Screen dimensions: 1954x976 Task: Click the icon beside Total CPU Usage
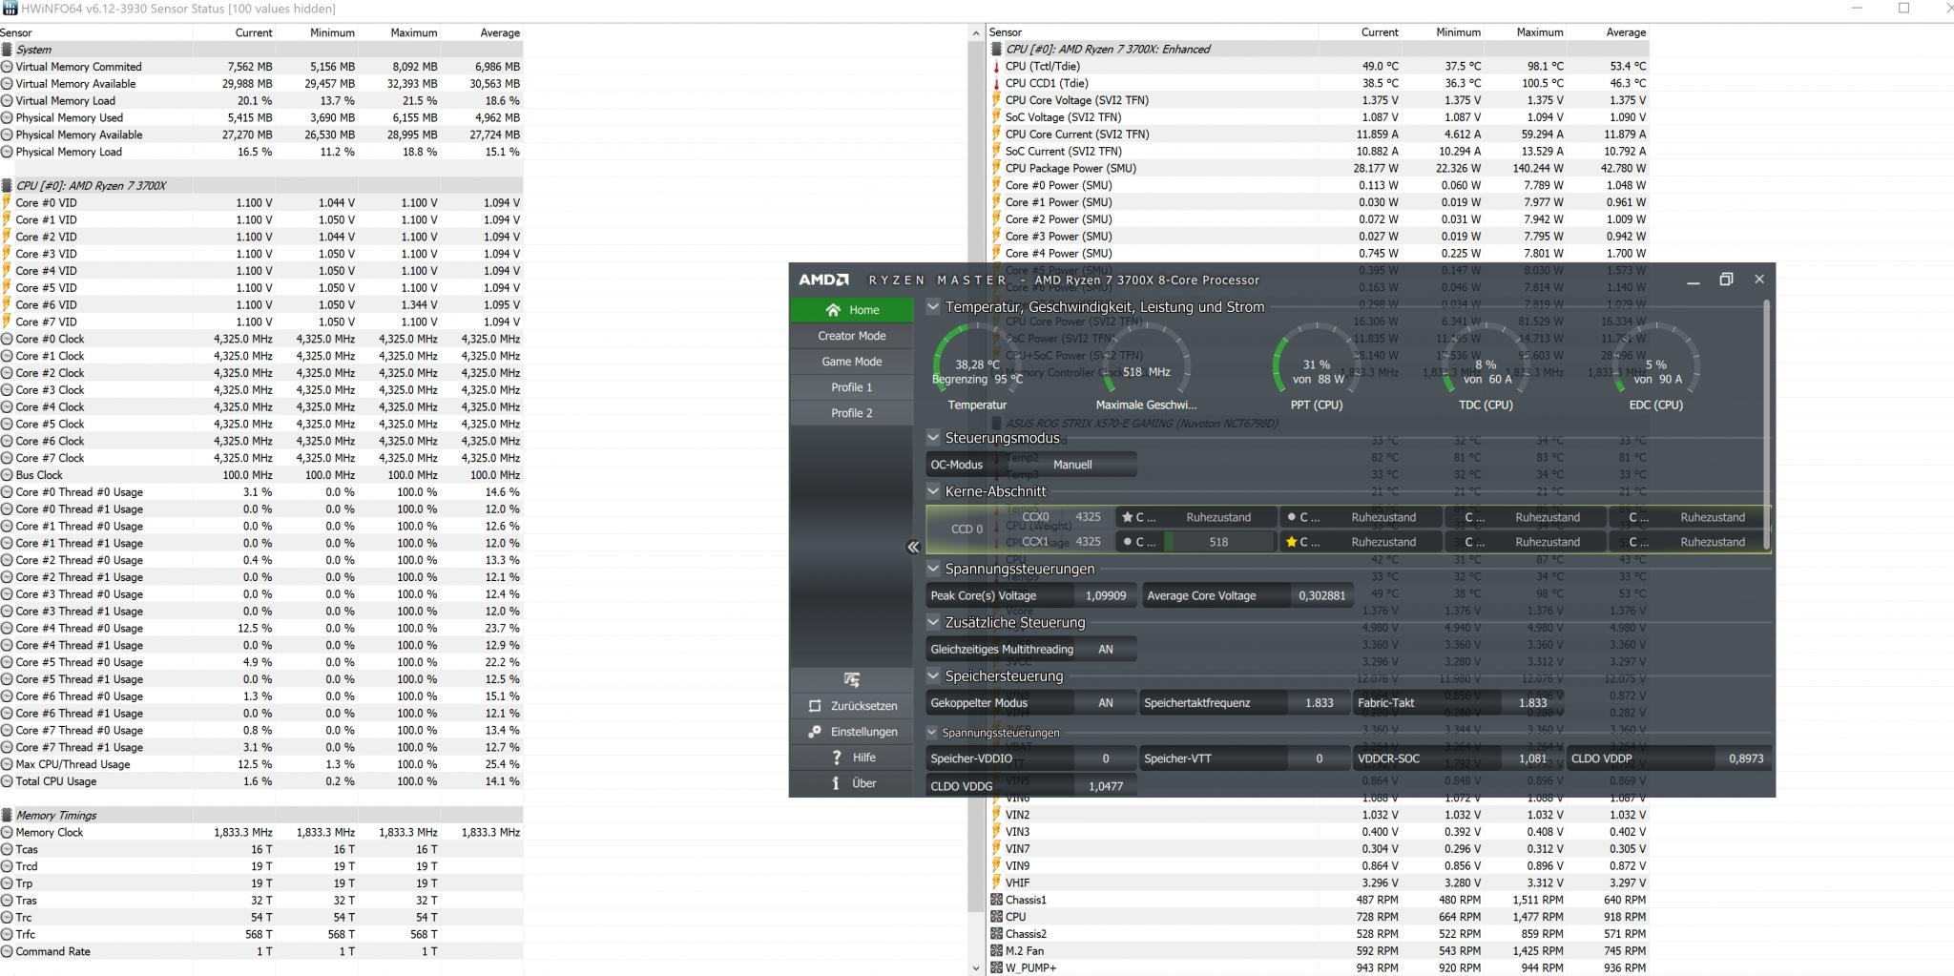pos(7,781)
